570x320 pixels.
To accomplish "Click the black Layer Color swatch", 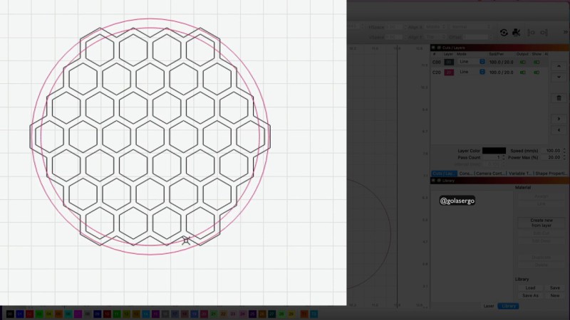I will tap(494, 151).
